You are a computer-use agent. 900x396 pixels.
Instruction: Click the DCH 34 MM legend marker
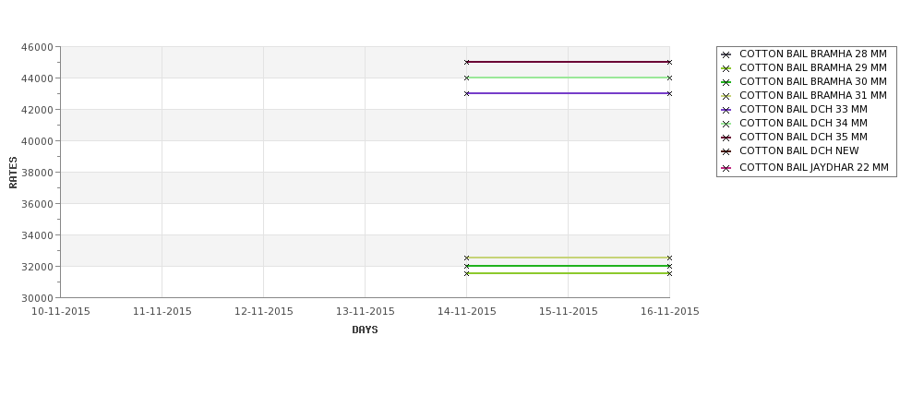pyautogui.click(x=726, y=124)
